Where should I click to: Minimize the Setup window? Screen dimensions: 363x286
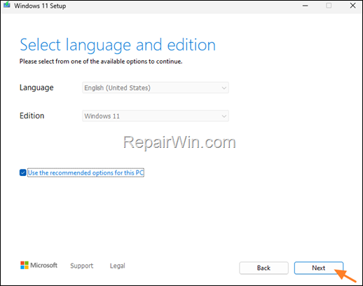(x=305, y=6)
